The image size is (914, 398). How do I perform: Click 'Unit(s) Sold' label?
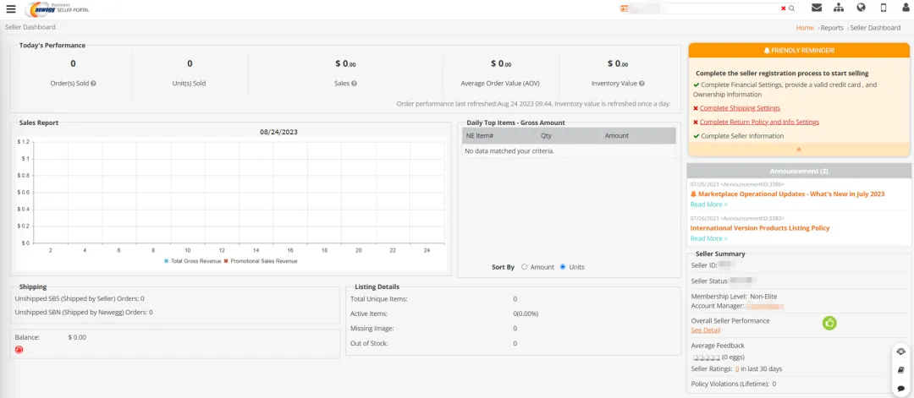190,83
